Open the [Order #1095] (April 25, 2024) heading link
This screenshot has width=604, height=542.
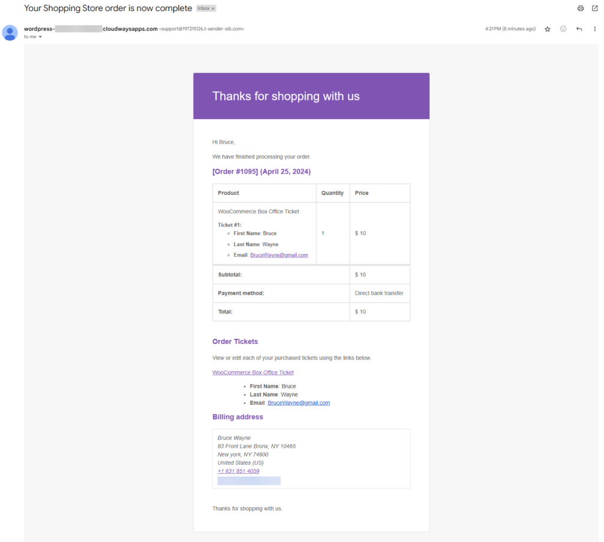(x=261, y=171)
